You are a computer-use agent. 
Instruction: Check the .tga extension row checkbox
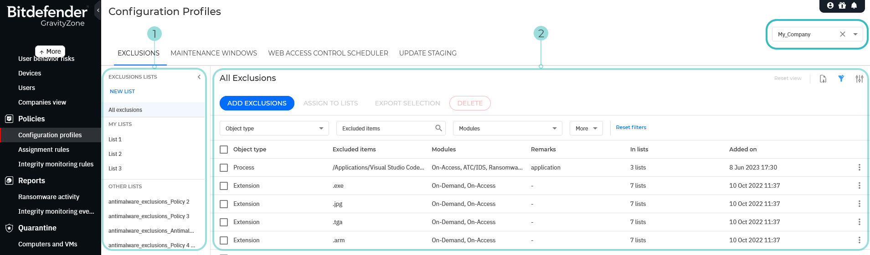[224, 222]
